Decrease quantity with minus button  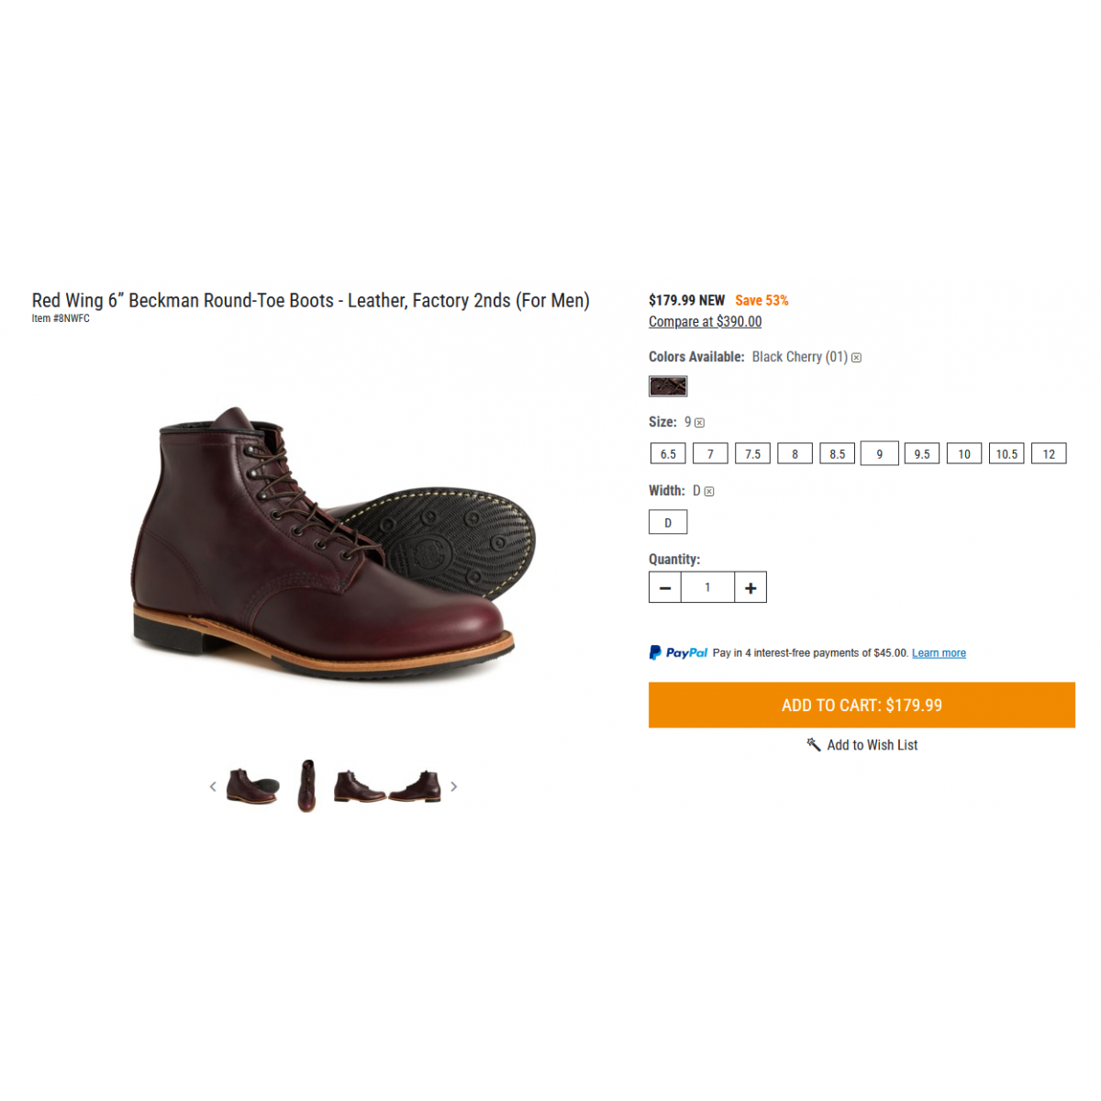665,588
